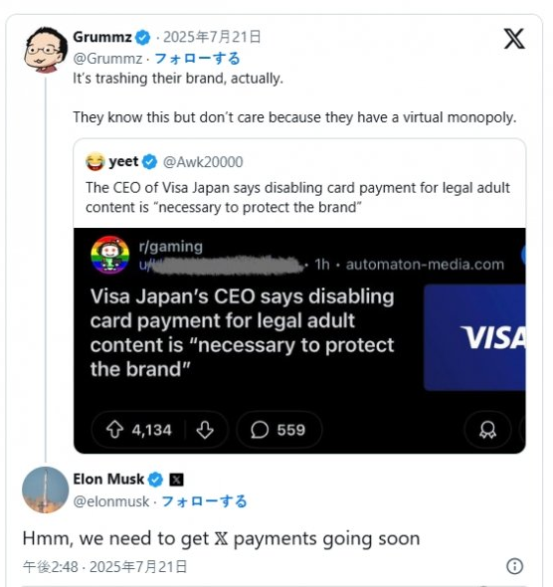Open the @elonmusk handle
Image resolution: width=553 pixels, height=587 pixels.
111,501
